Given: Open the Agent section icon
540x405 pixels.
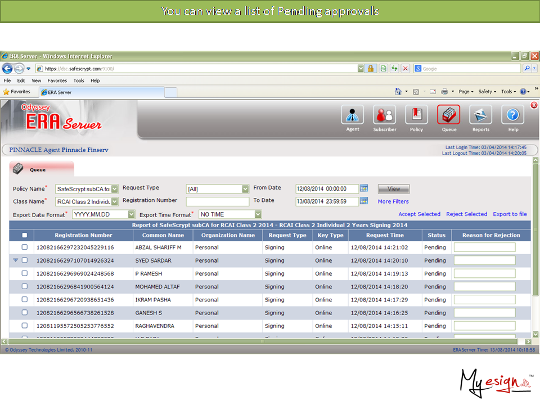Looking at the screenshot, I should click(x=352, y=115).
